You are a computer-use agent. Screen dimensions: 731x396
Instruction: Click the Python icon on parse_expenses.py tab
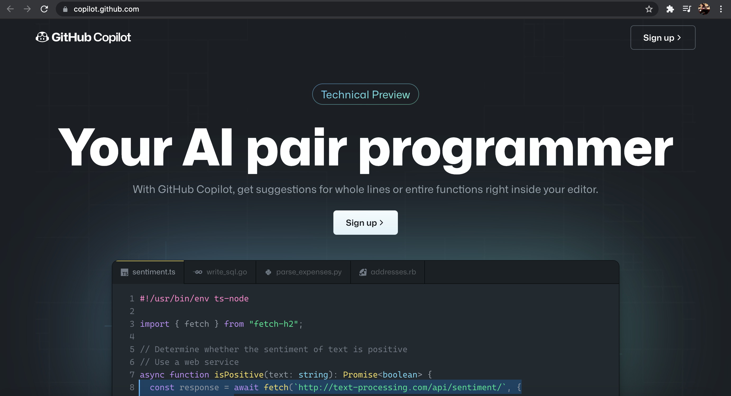[268, 272]
